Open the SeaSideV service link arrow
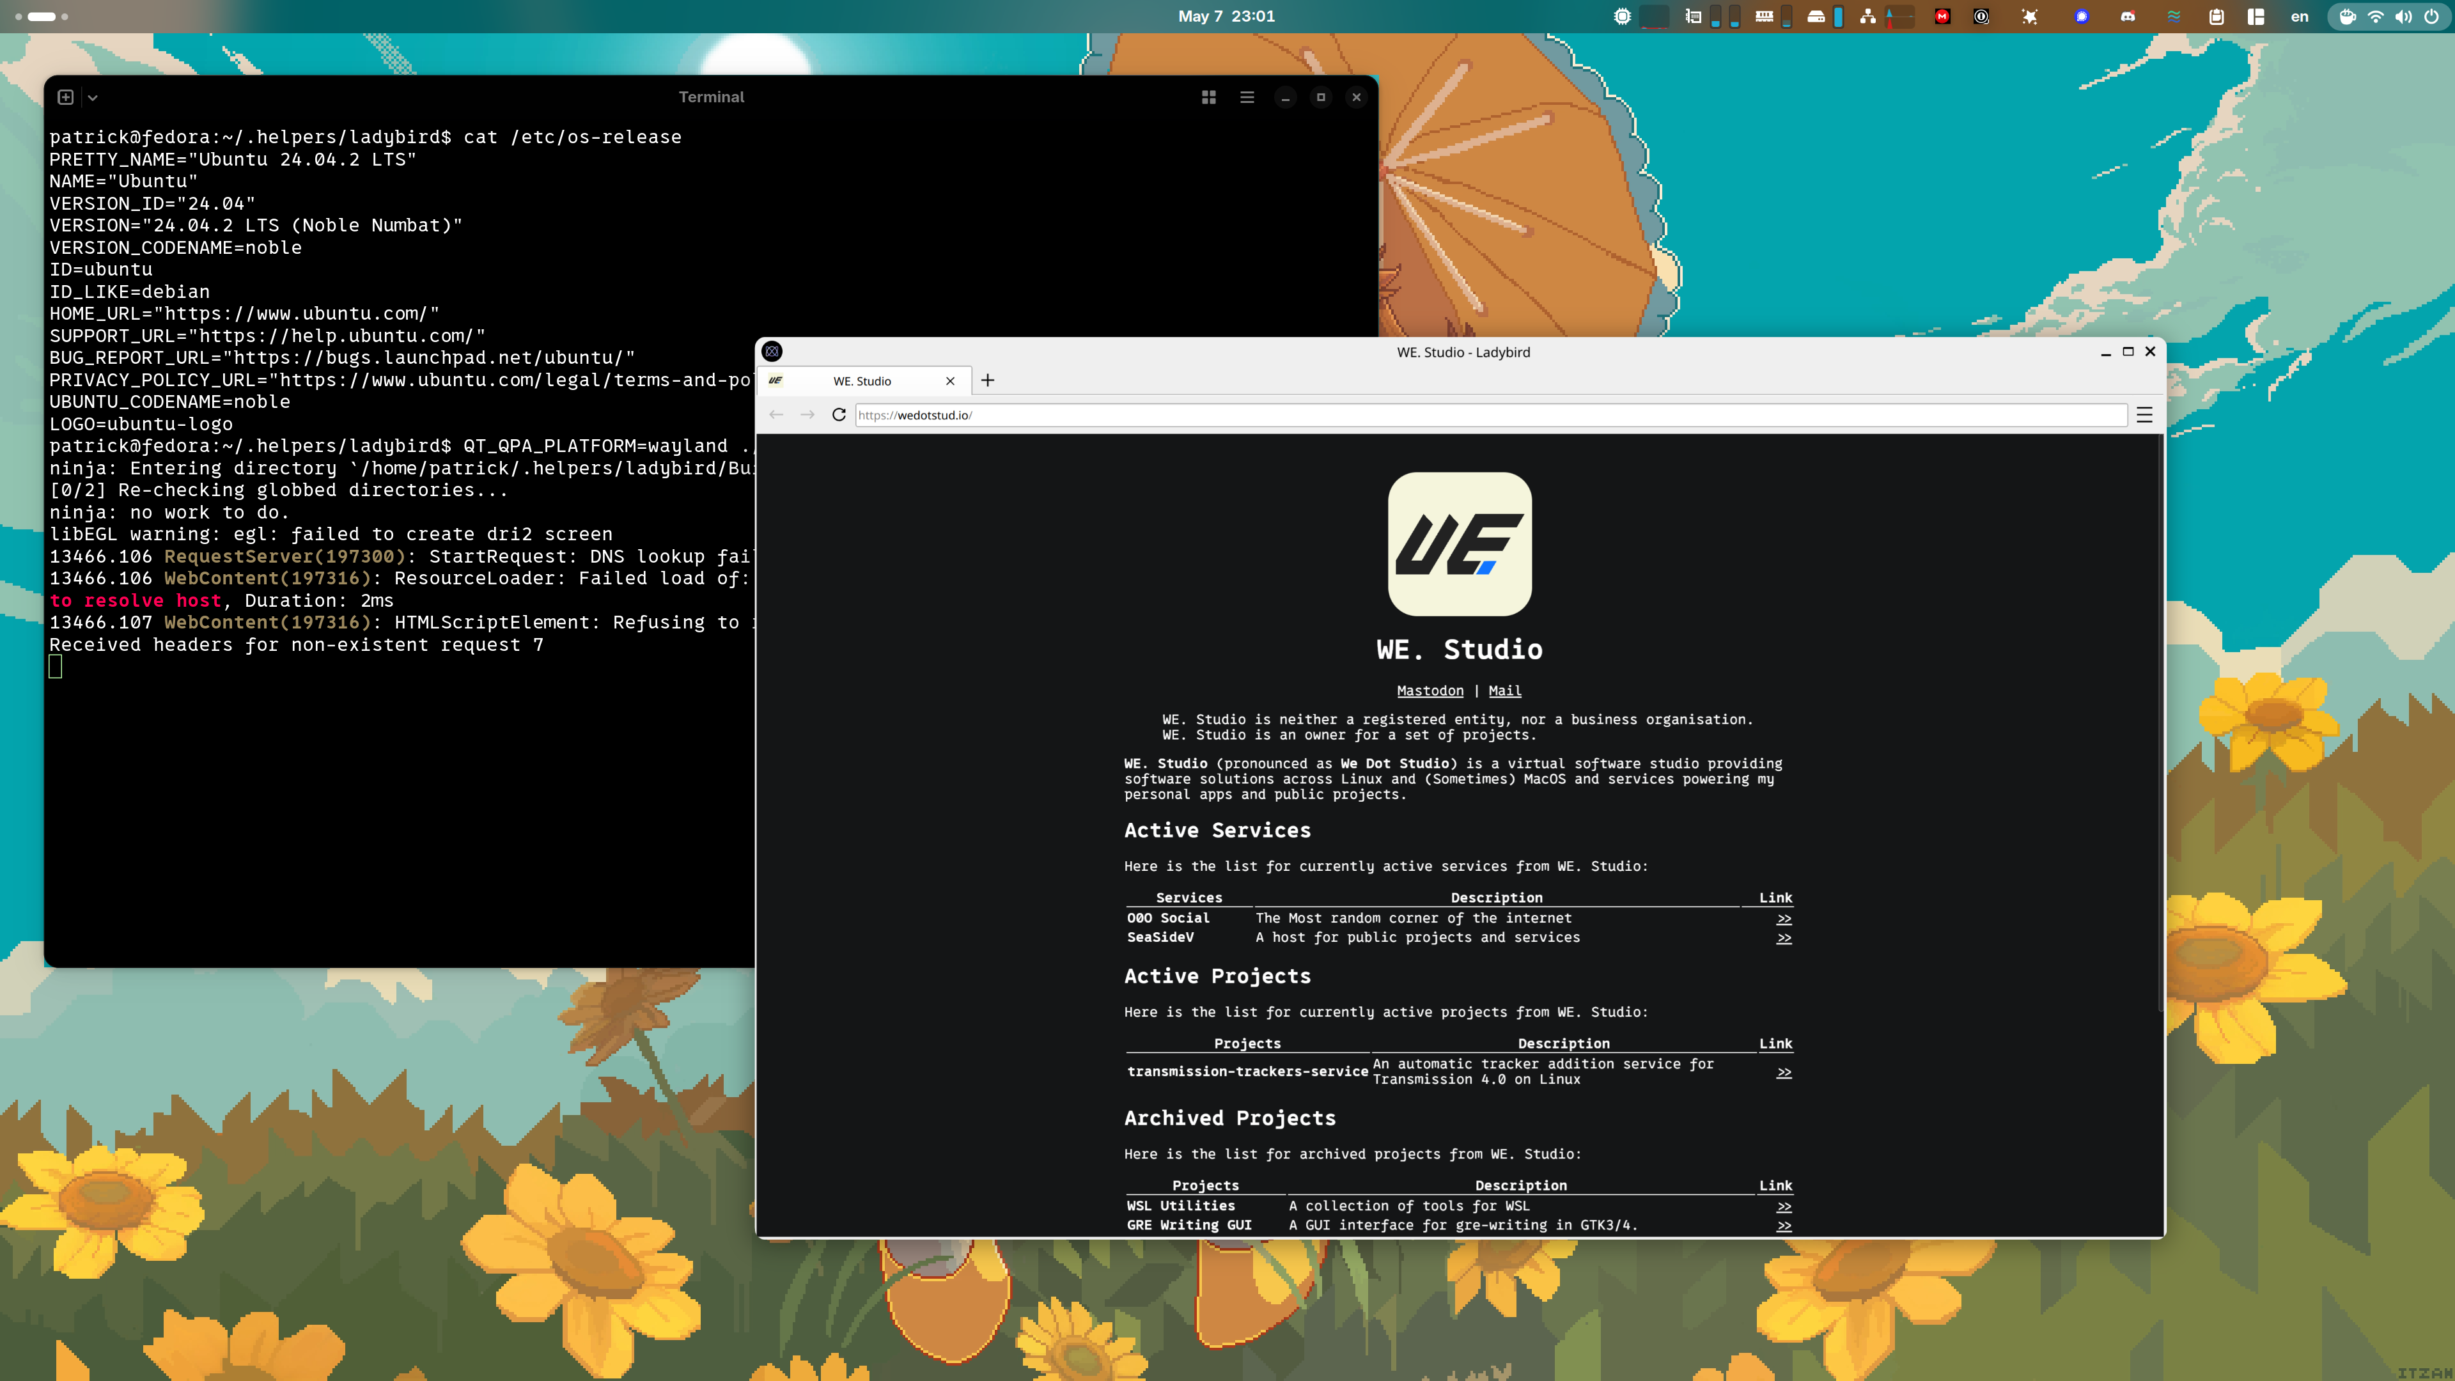The image size is (2455, 1381). pyautogui.click(x=1783, y=938)
